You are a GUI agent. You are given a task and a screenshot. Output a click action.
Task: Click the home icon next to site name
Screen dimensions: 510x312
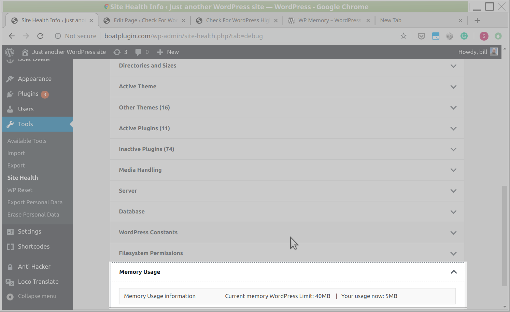click(25, 52)
